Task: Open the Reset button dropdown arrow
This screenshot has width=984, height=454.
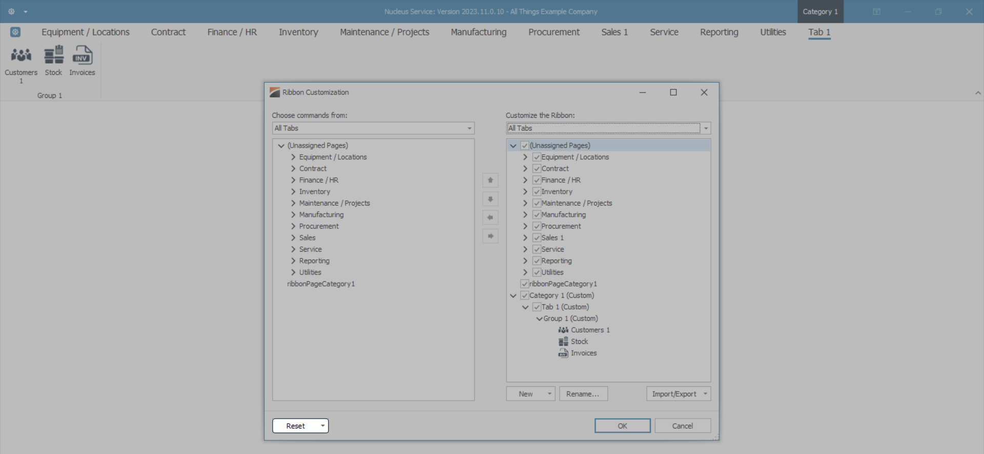Action: [323, 426]
